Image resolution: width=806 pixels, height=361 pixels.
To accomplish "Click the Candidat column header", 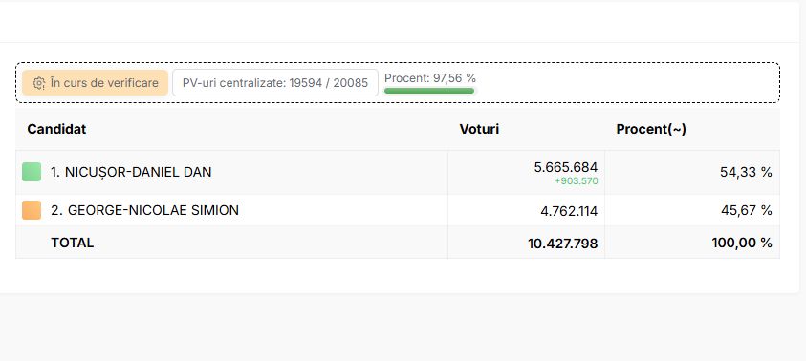I will 56,129.
